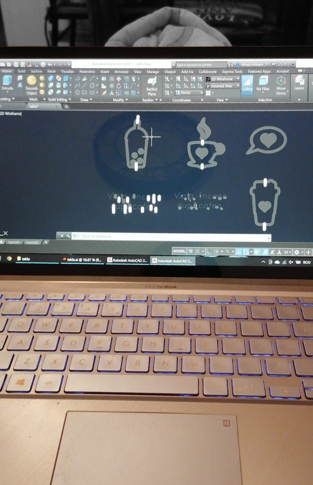
Task: Click the Section Plane tool
Action: click(152, 86)
